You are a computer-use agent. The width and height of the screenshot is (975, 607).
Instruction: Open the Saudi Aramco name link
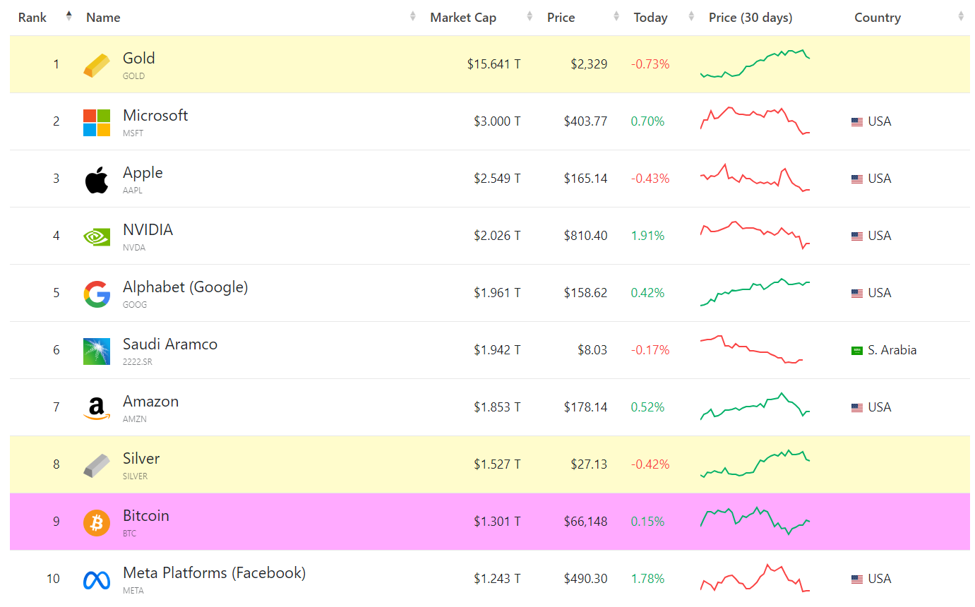(170, 344)
